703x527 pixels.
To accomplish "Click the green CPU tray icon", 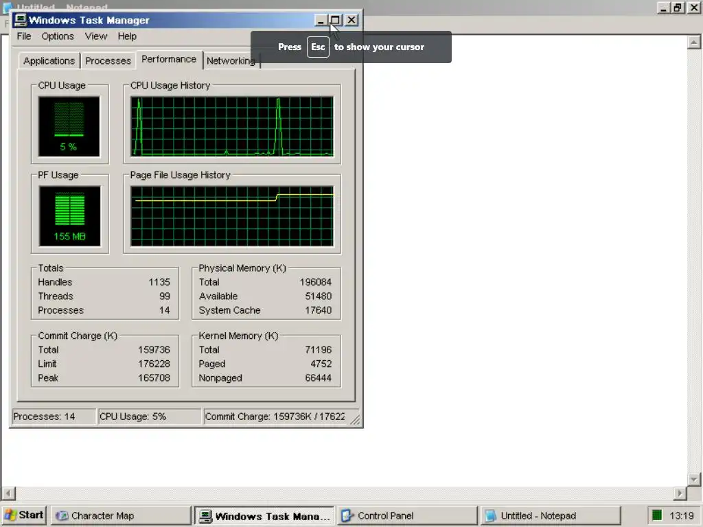I will tap(657, 515).
